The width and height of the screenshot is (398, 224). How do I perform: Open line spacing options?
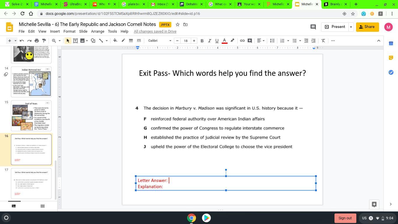272,41
